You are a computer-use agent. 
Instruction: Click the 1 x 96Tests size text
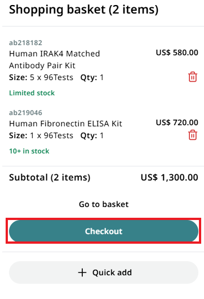(x=51, y=135)
